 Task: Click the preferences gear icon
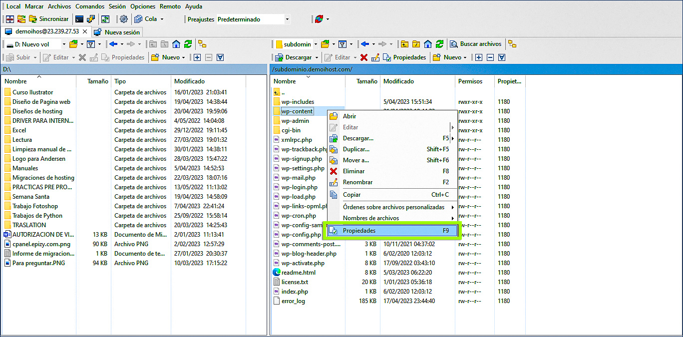pos(124,19)
